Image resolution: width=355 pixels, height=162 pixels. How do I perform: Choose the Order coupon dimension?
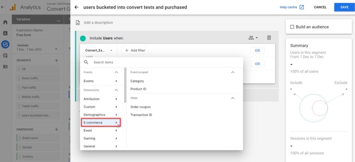click(x=140, y=107)
